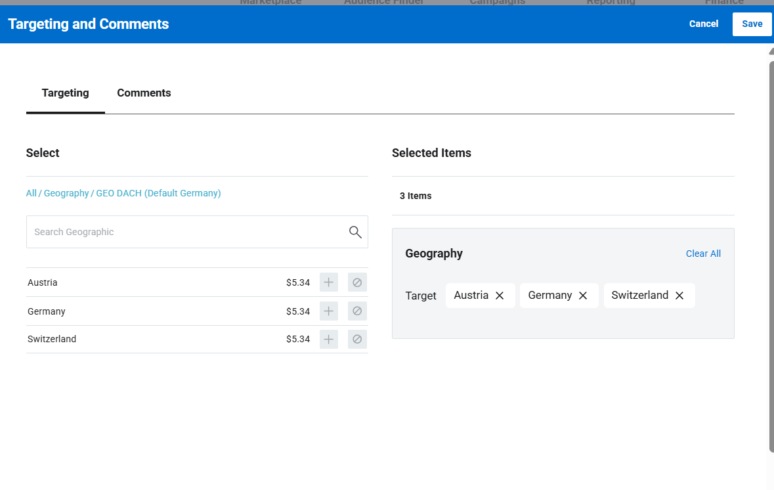Focus the Search Geographic field
The width and height of the screenshot is (774, 490).
point(187,232)
